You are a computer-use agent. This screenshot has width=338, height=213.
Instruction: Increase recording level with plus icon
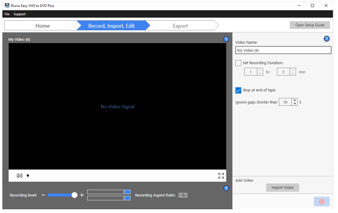(82, 195)
